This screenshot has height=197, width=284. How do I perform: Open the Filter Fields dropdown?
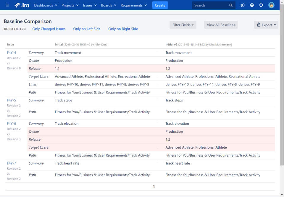tap(183, 25)
